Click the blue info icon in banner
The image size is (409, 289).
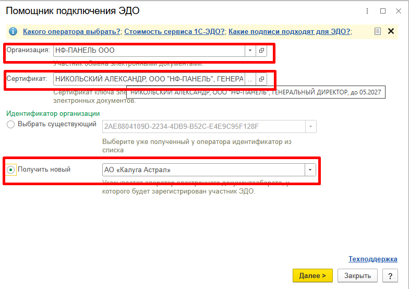(13, 31)
